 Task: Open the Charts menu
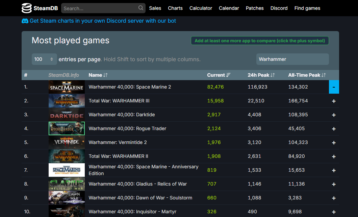pyautogui.click(x=175, y=8)
